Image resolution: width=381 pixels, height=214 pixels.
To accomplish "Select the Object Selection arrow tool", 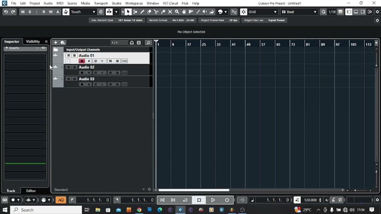I will coord(128,12).
